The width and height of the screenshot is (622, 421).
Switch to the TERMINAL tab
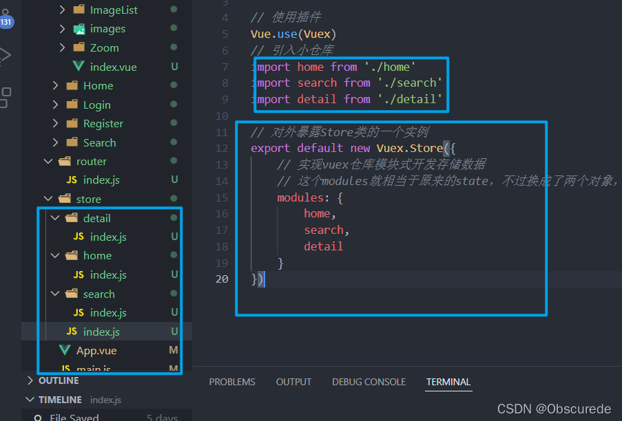point(448,382)
